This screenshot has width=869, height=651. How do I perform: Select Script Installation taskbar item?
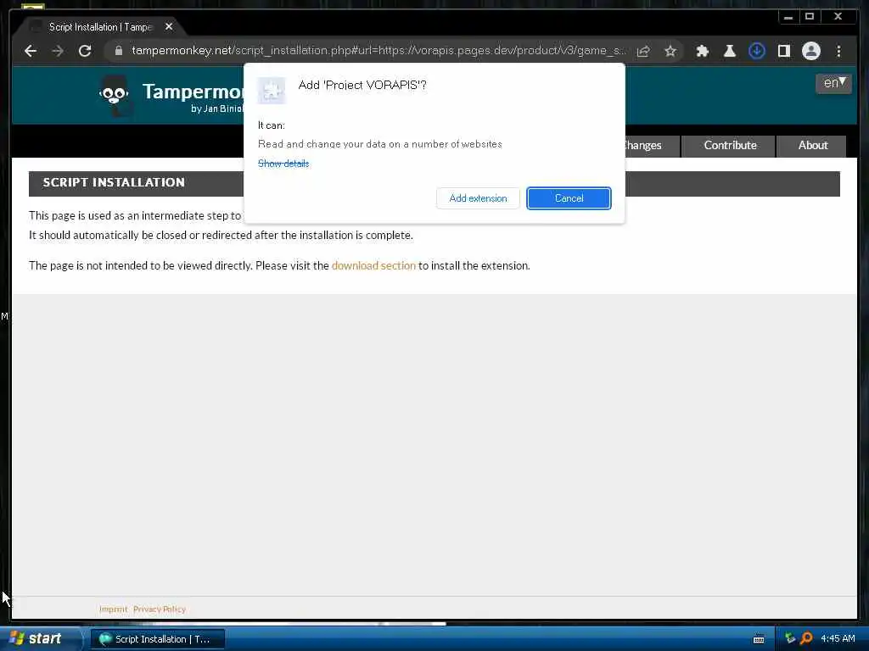[x=158, y=639]
